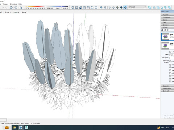The width and height of the screenshot is (174, 130).
Task: Switch to Scene 3 tab
Action: pyautogui.click(x=8, y=12)
